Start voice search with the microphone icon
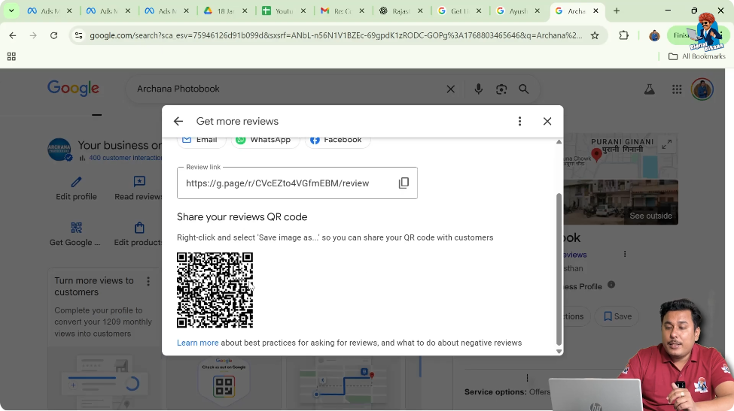The width and height of the screenshot is (734, 411). 478,89
